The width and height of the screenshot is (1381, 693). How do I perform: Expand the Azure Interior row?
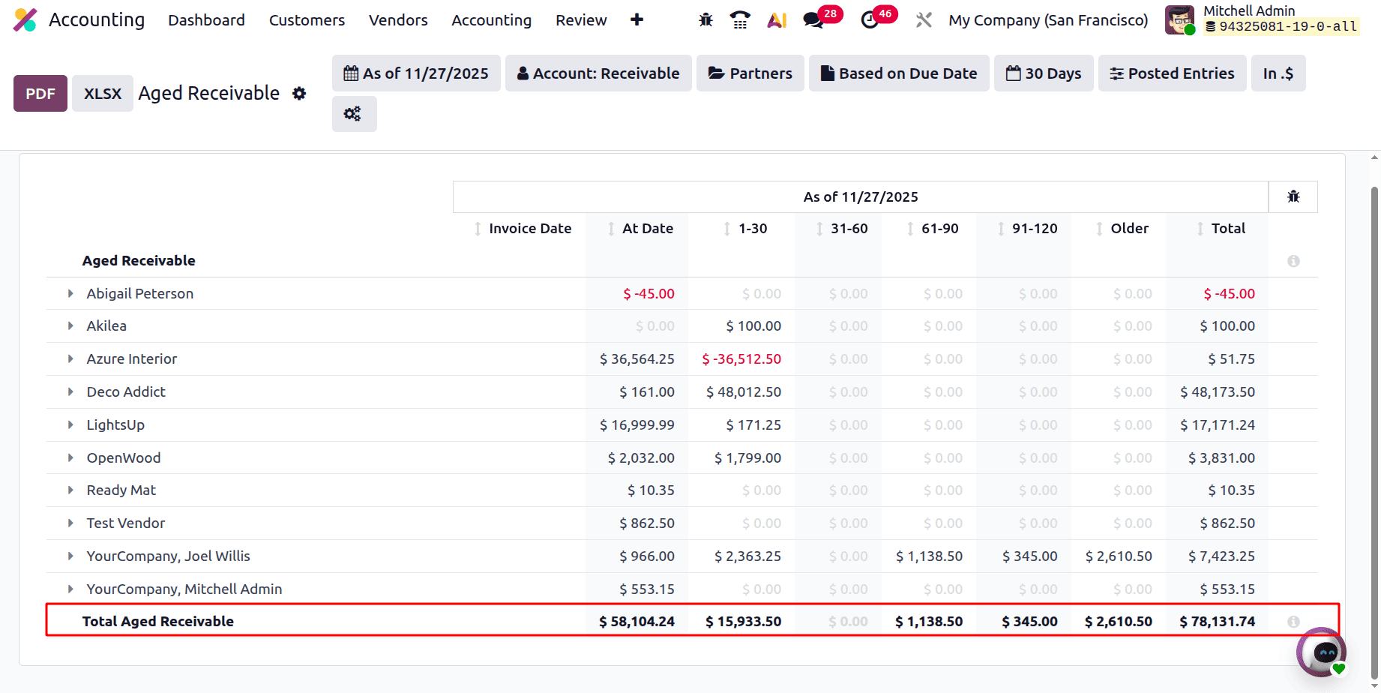coord(70,358)
